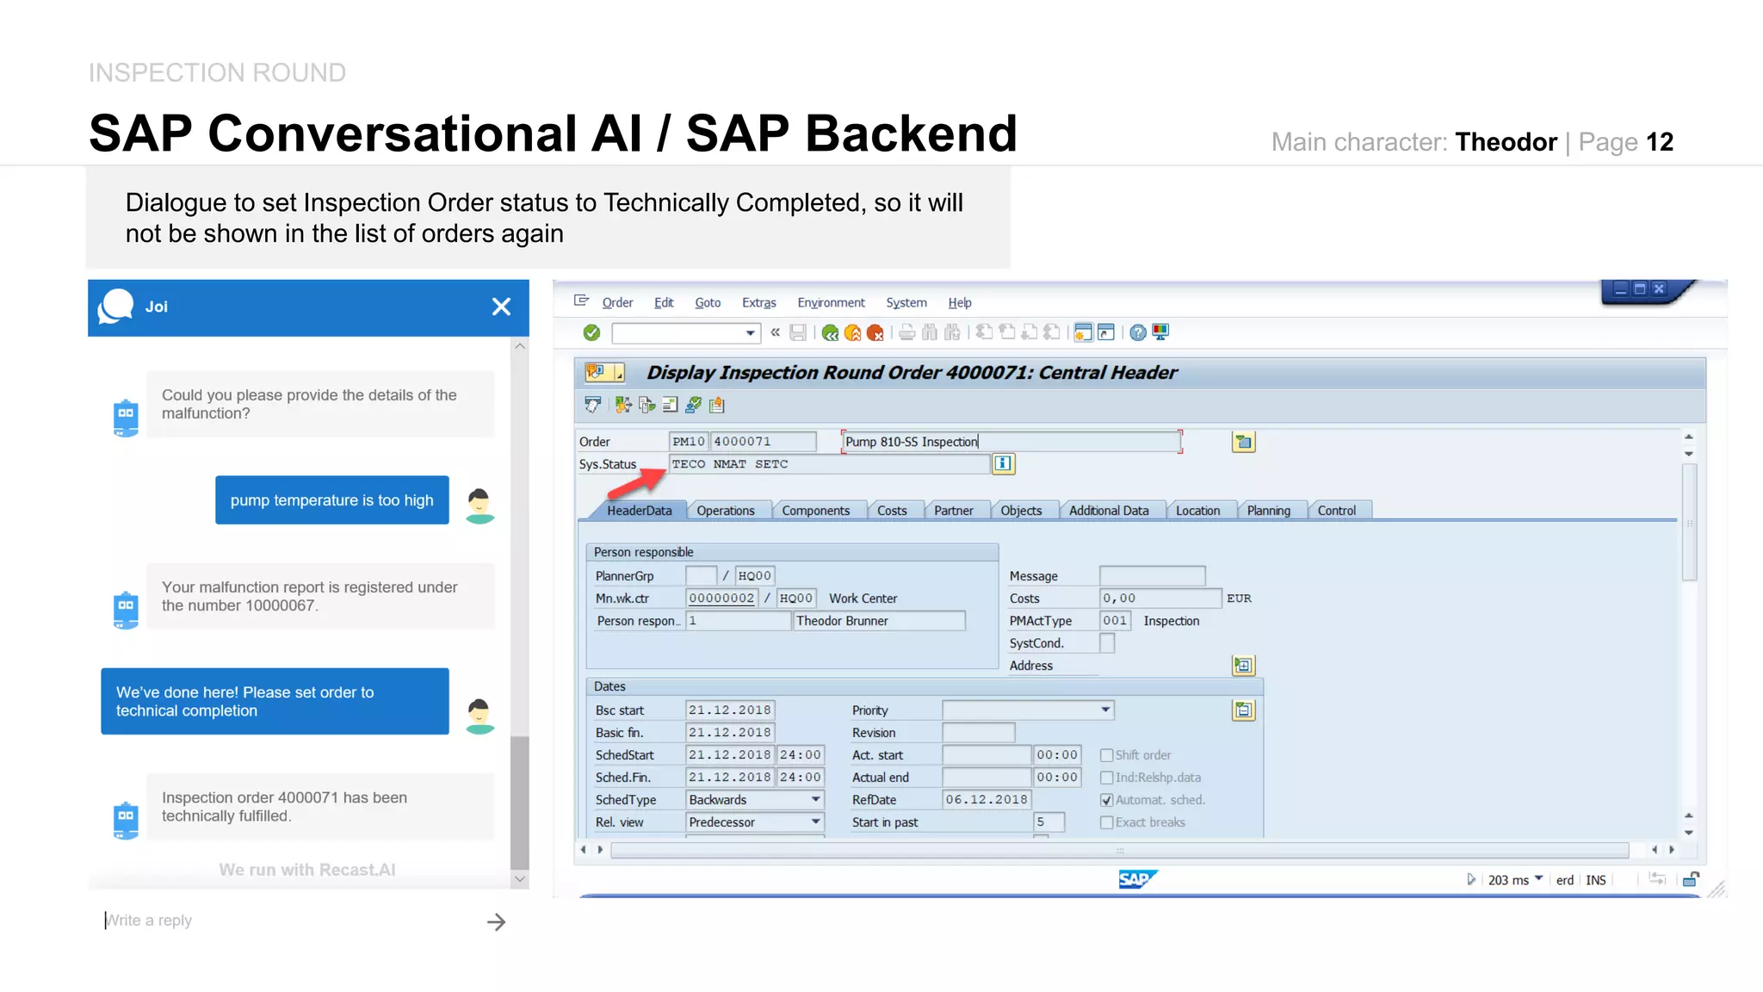
Task: Click the SAP menu icon left of Order
Action: point(582,301)
